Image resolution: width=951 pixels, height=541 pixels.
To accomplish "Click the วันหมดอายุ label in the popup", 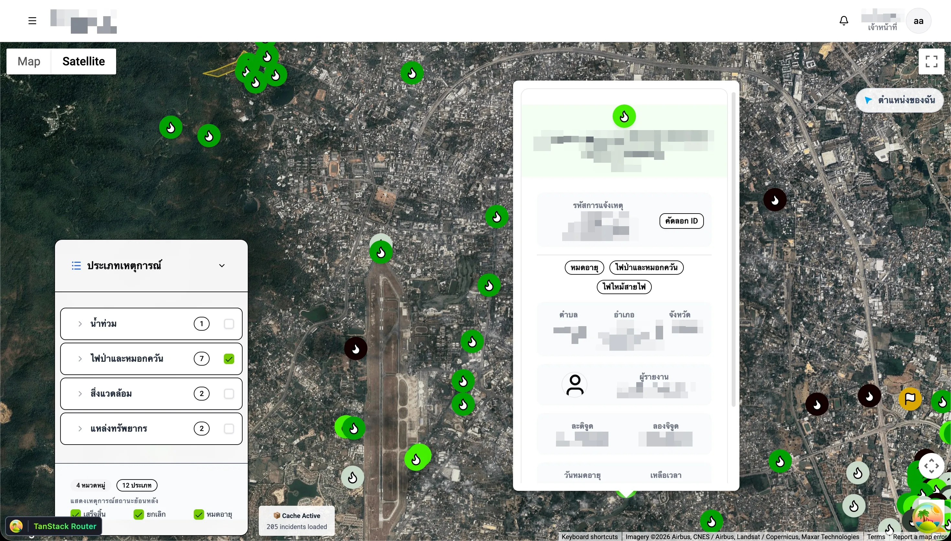I will point(582,475).
